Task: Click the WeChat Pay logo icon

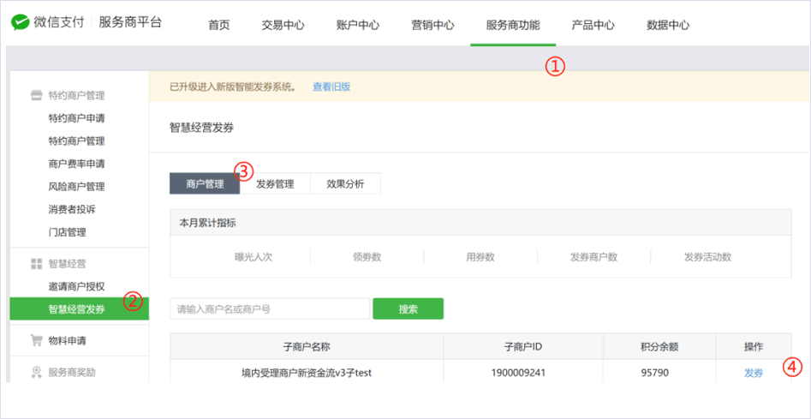Action: click(x=21, y=23)
